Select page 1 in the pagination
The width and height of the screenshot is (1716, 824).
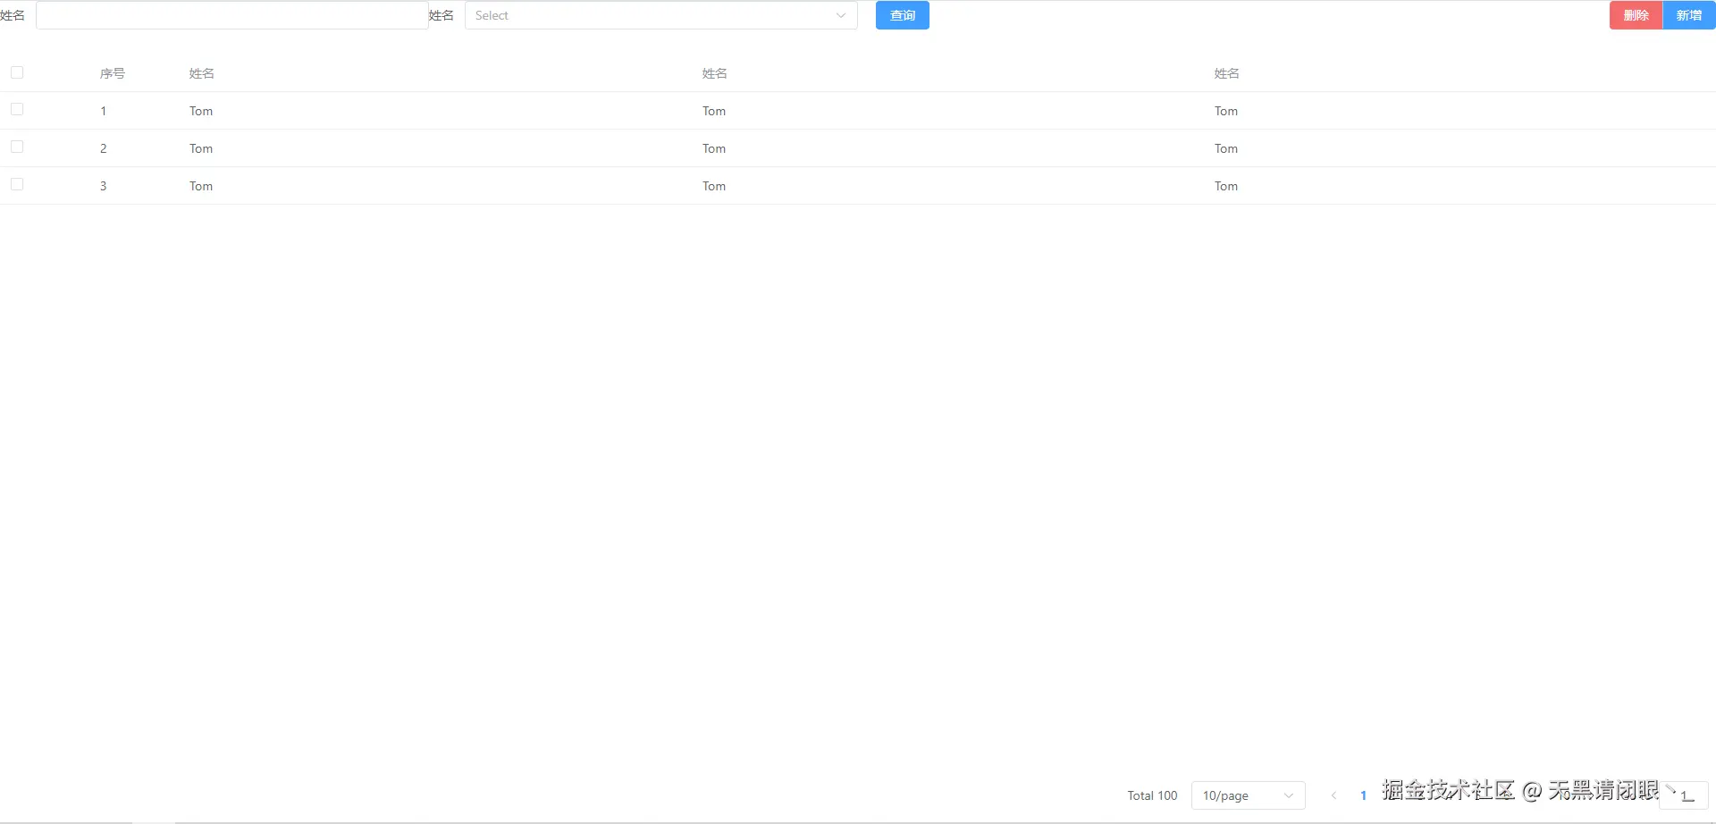[x=1363, y=795]
